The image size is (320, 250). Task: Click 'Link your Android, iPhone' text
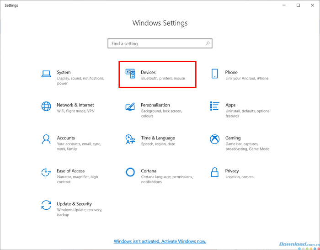coord(247,78)
